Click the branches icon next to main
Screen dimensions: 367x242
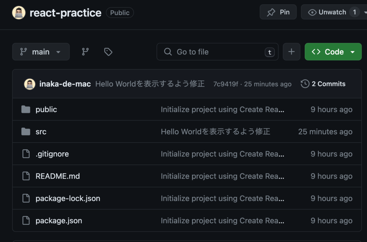tap(85, 51)
